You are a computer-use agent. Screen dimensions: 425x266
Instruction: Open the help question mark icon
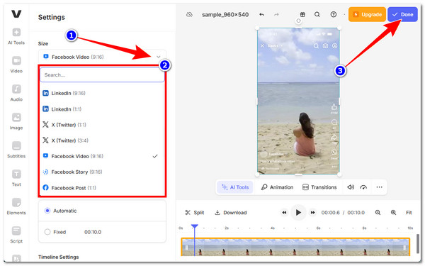pyautogui.click(x=334, y=14)
